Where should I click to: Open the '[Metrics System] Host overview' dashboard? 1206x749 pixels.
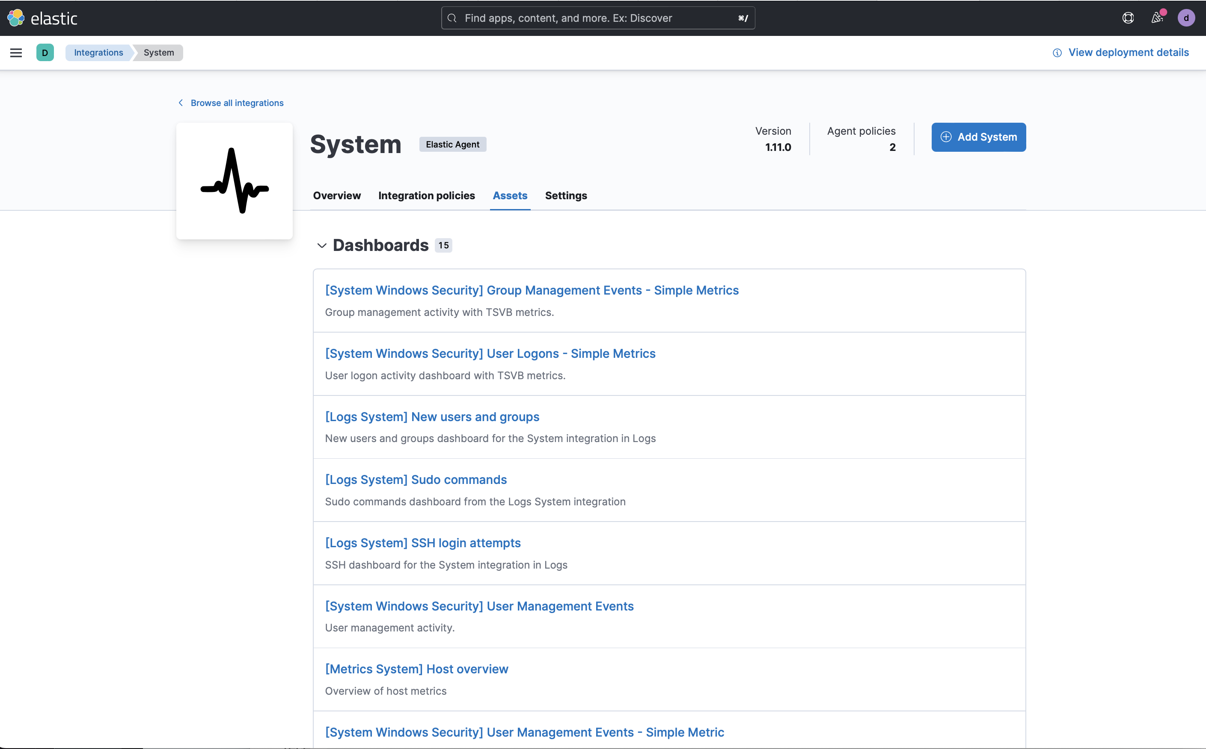(x=416, y=669)
